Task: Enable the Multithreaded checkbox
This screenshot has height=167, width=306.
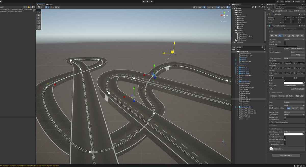Action: pos(285,119)
